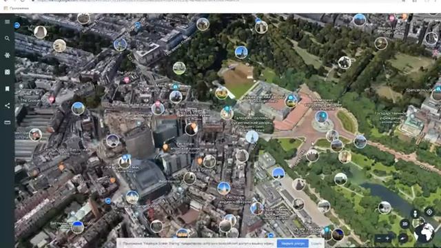This screenshot has height=248, width=441.
Task: Click the blue transit icon beside hamburger menu
Action: 17,25
